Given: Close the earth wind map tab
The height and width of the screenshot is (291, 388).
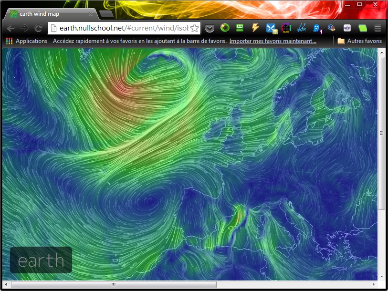Looking at the screenshot, I should tap(91, 14).
